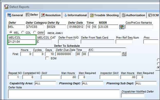The height and width of the screenshot is (100, 160).
Task: Click the Defer Date field
Action: 76,27
